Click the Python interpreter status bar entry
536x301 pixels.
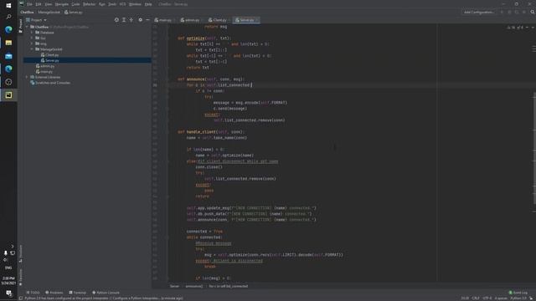519,298
